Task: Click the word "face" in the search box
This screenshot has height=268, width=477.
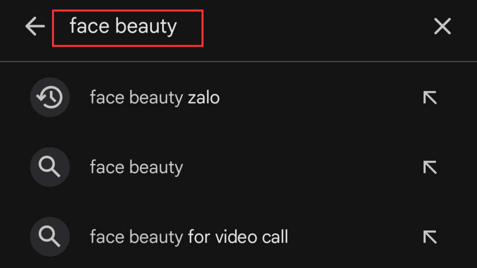Action: pyautogui.click(x=89, y=27)
